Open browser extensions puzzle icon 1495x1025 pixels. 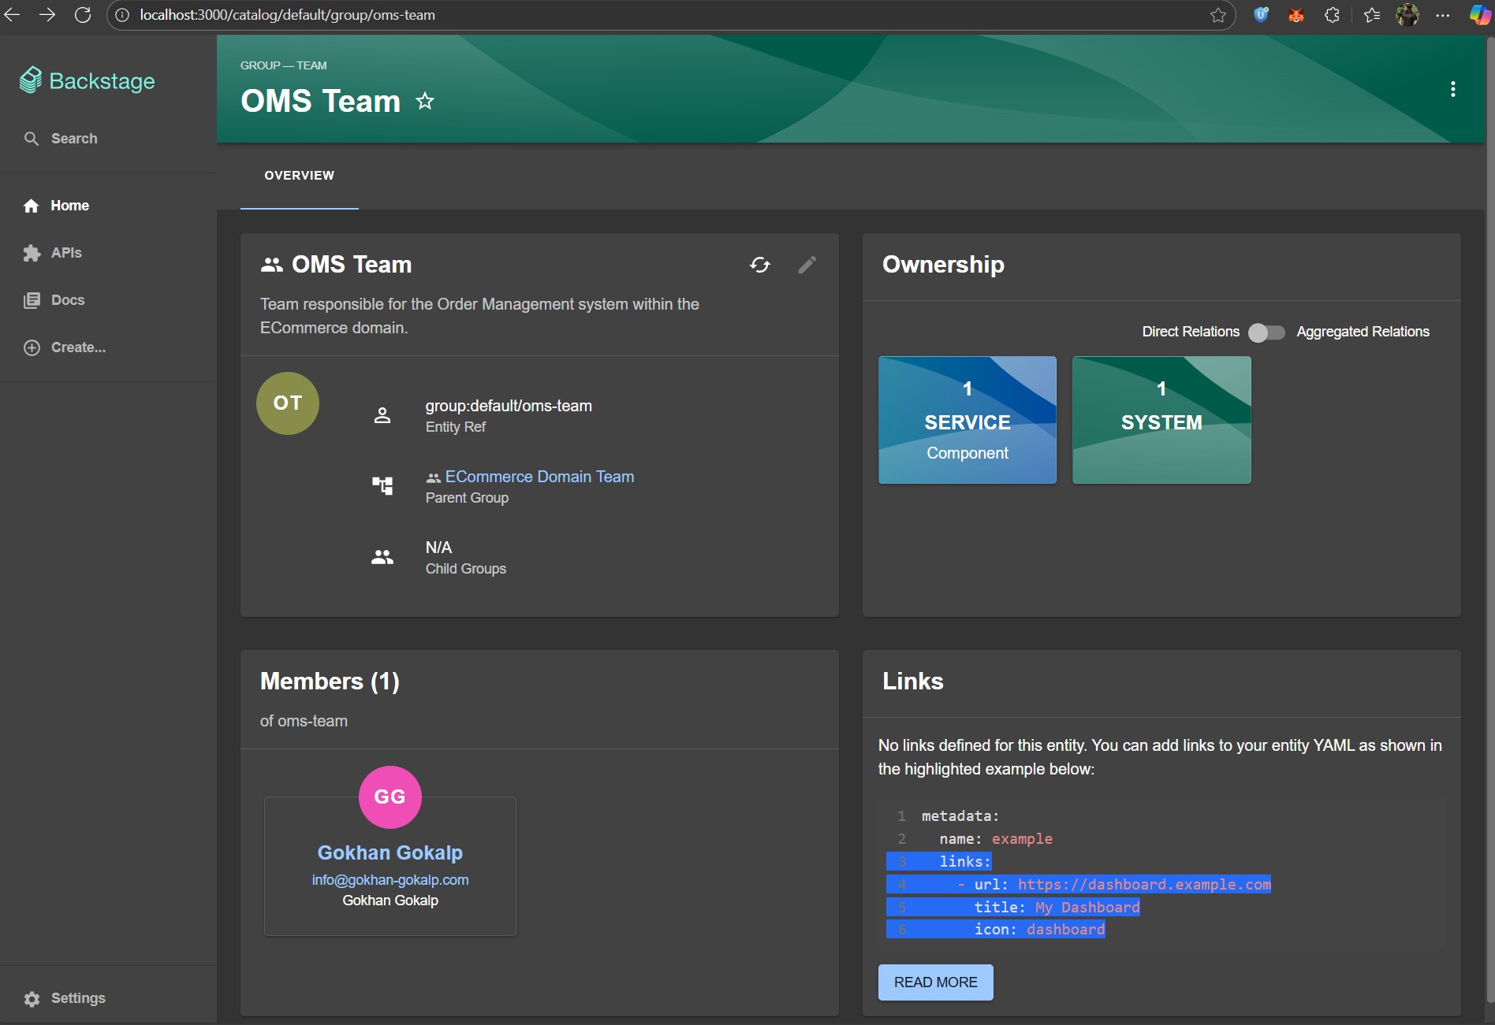pos(1332,15)
